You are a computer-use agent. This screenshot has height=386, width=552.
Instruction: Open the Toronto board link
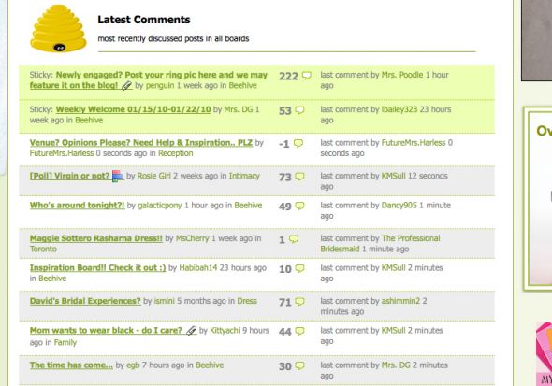43,249
